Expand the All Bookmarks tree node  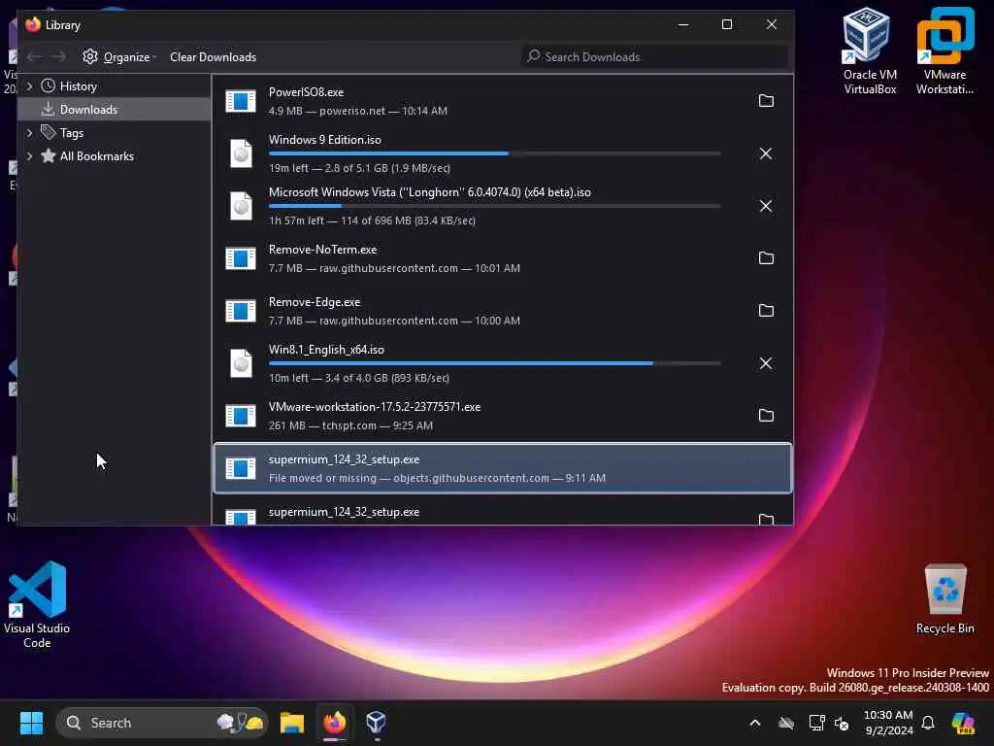[x=29, y=156]
